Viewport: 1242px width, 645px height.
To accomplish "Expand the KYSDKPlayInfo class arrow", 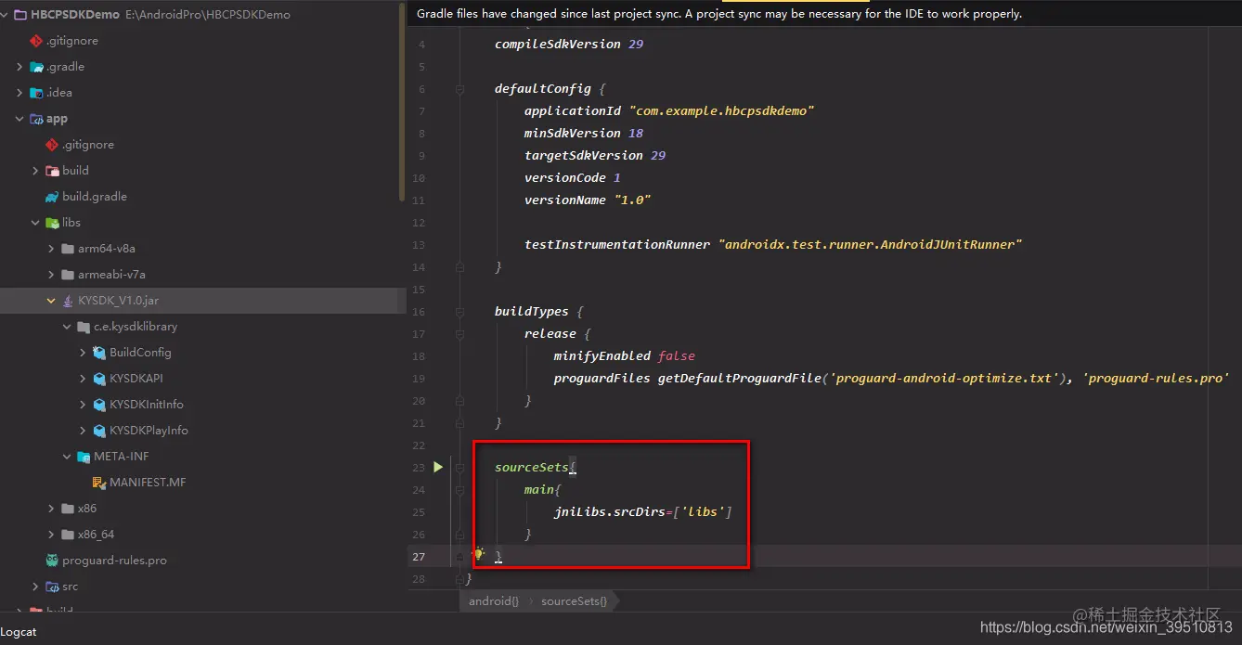I will 83,431.
